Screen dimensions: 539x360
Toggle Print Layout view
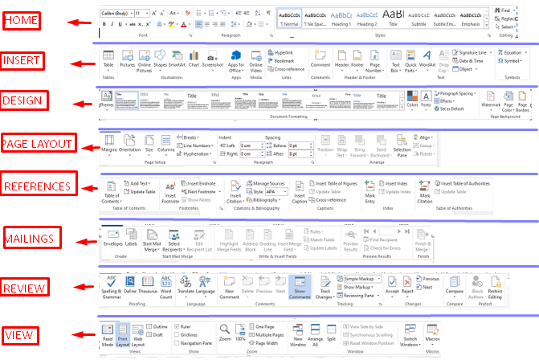click(x=123, y=335)
